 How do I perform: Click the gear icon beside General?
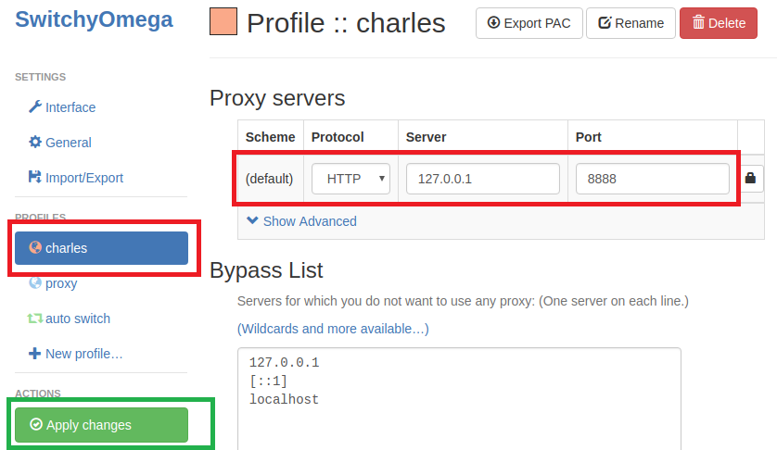coord(34,142)
